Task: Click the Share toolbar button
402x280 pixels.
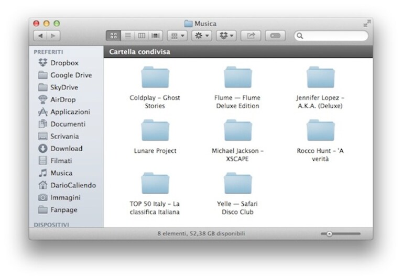Action: point(251,36)
